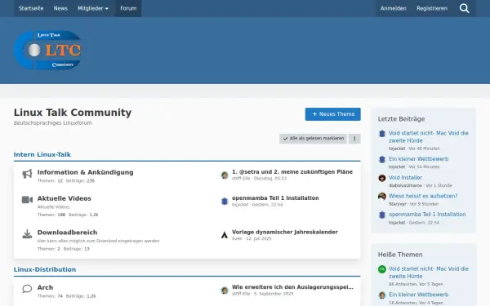This screenshot has width=490, height=306.
Task: Open the search magnifier icon
Action: click(x=465, y=8)
